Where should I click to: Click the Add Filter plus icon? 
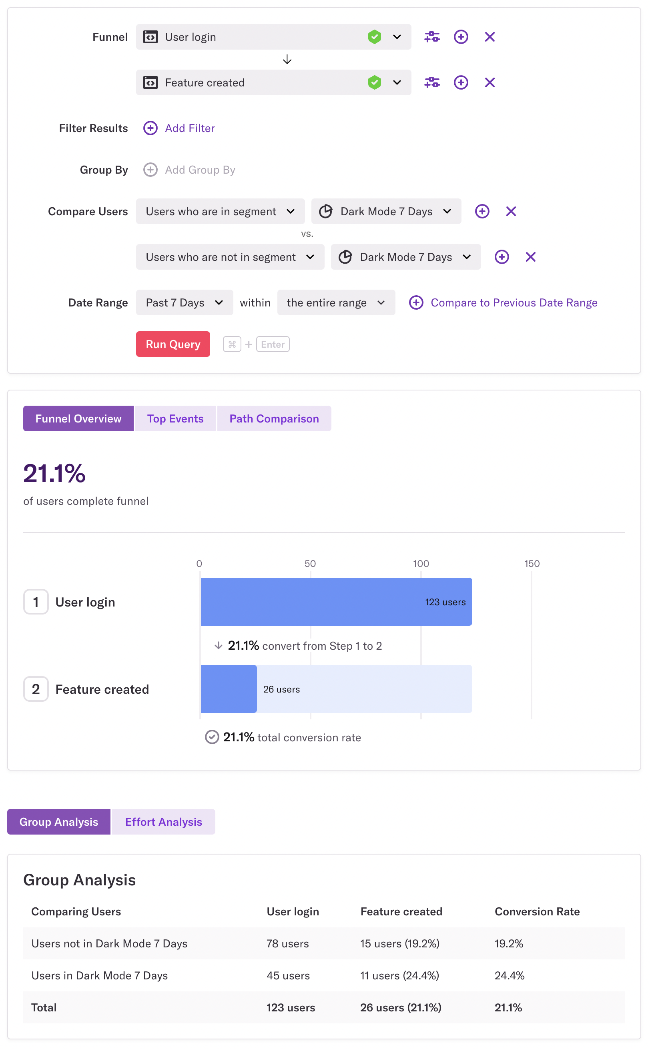[x=150, y=128]
